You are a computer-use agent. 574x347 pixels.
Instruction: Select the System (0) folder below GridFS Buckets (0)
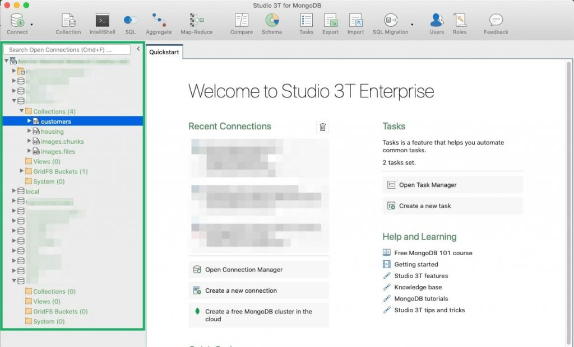click(x=49, y=321)
